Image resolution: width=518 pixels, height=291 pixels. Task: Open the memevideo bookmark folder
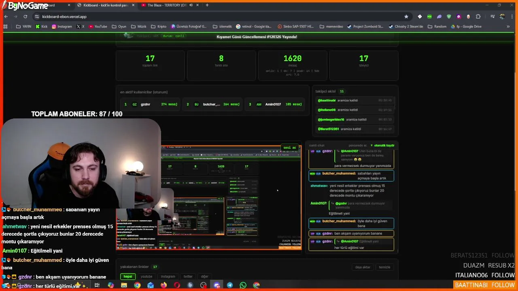pos(331,27)
